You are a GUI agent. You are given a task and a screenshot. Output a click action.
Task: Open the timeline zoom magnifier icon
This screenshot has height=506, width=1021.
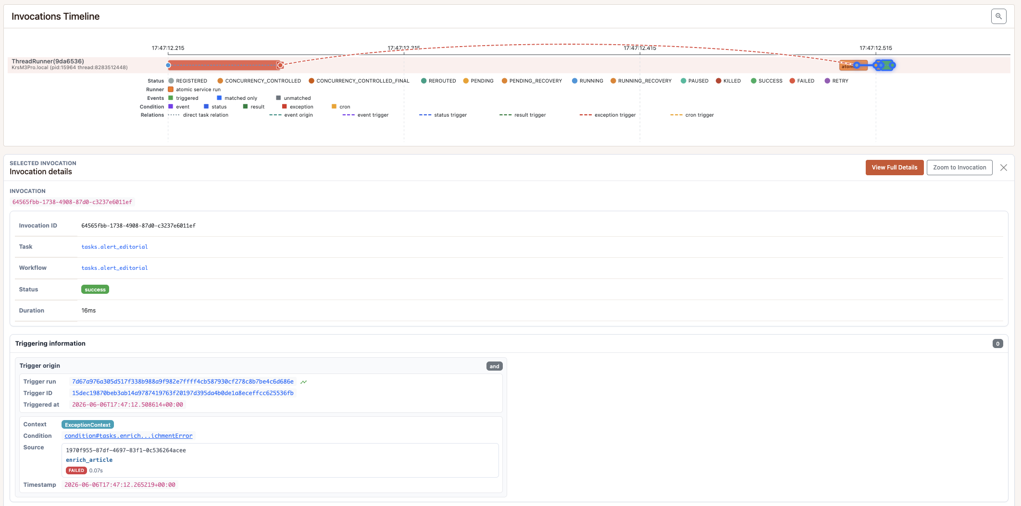tap(998, 16)
